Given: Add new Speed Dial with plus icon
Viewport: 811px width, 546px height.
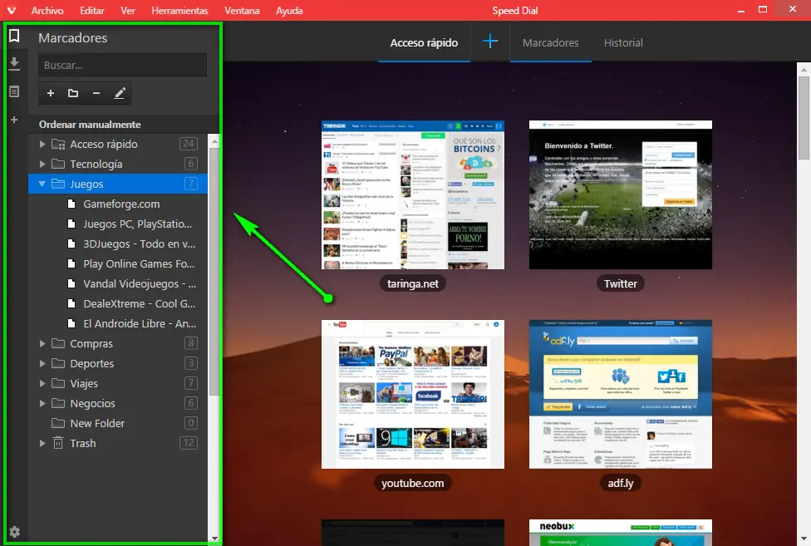Looking at the screenshot, I should (x=490, y=42).
